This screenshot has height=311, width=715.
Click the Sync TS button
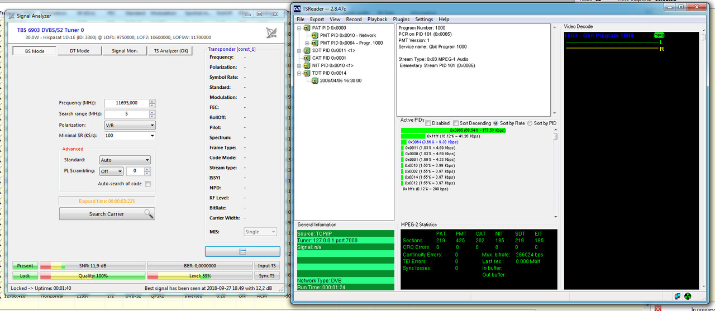267,276
